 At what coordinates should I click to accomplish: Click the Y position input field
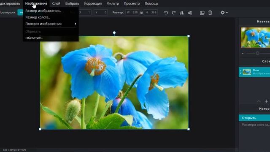(x=101, y=12)
